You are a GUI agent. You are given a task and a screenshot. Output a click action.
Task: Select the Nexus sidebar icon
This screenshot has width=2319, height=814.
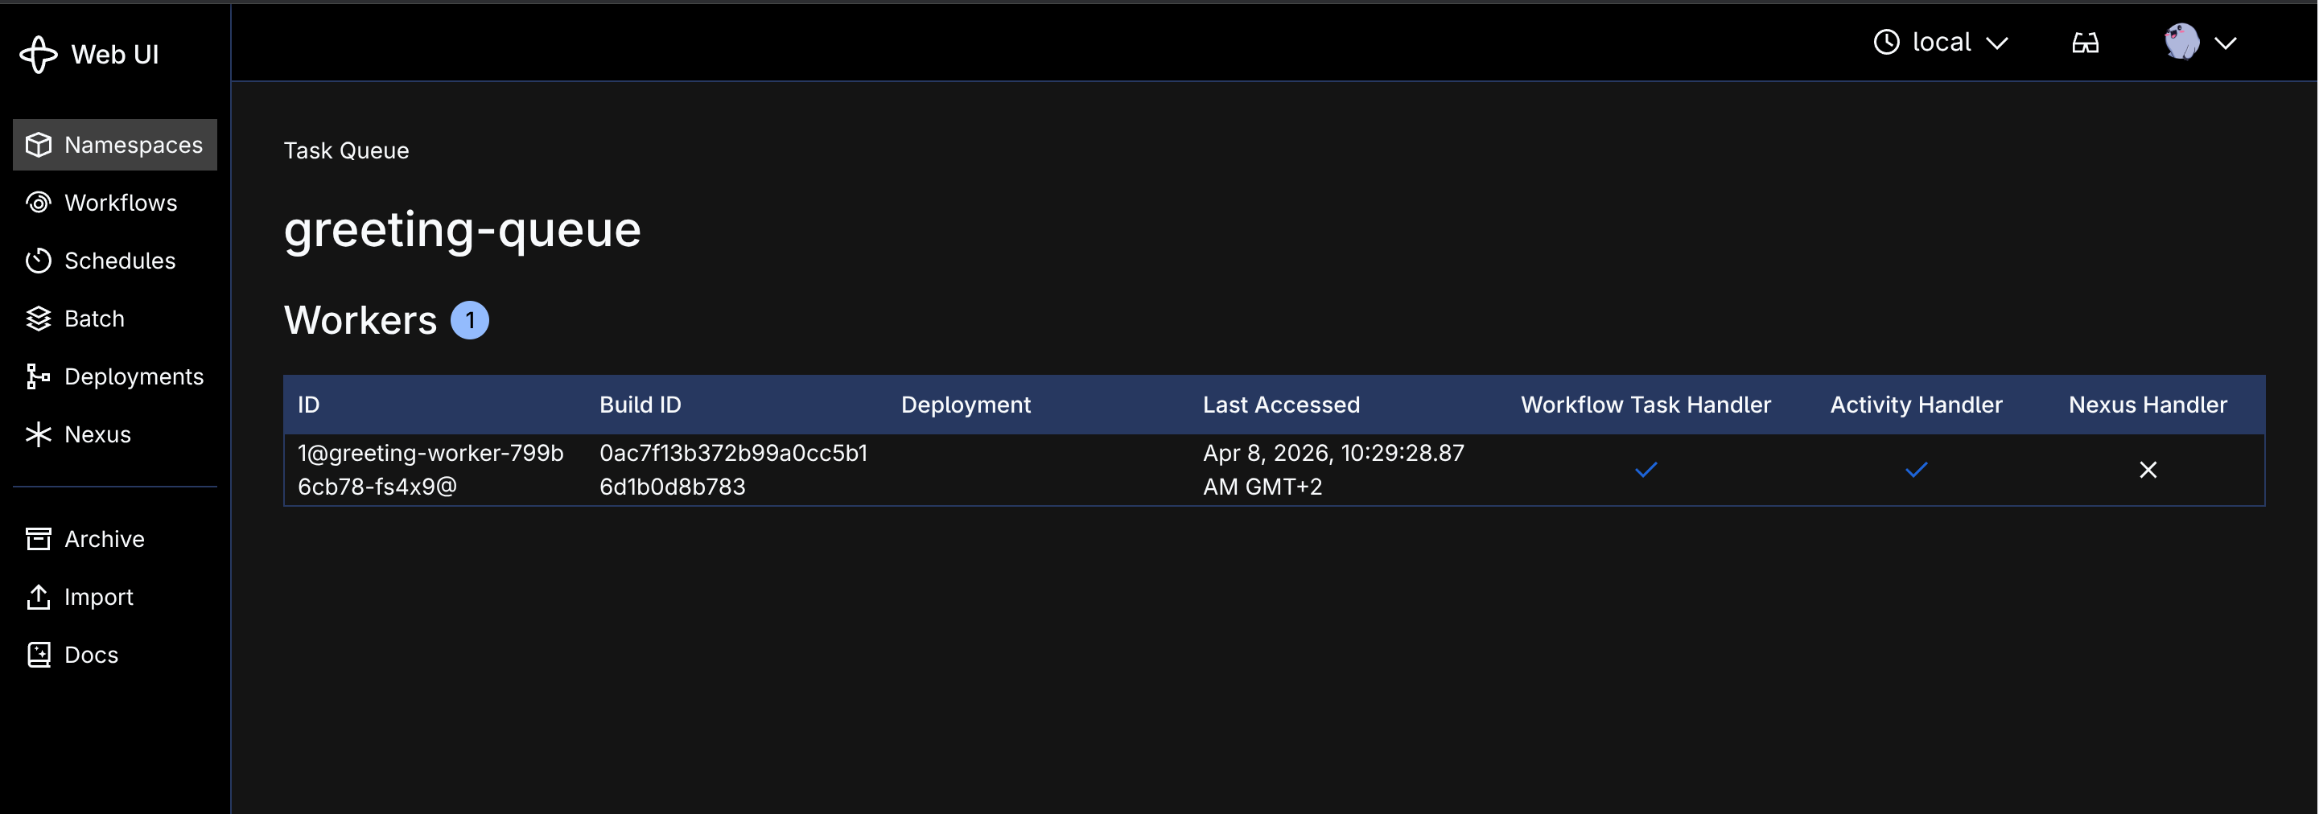coord(38,434)
